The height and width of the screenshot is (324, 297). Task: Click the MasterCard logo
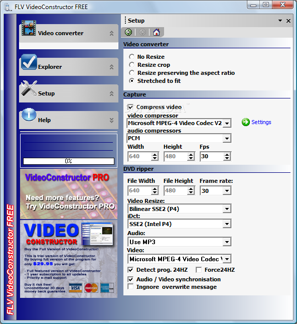(91, 288)
